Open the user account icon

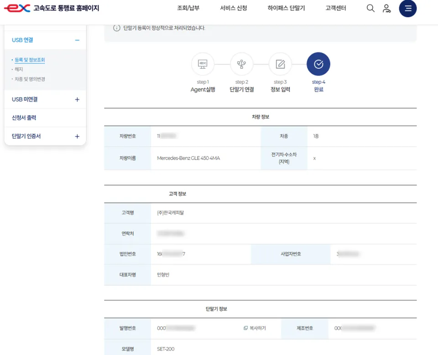(386, 8)
